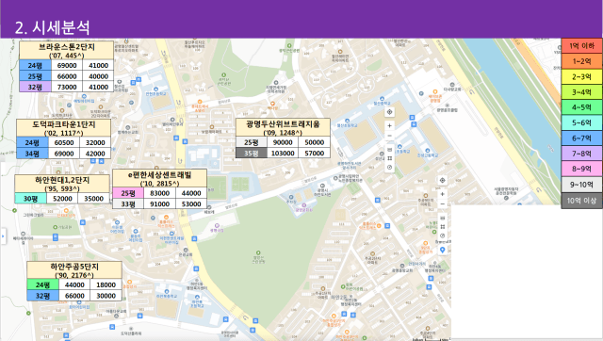Click the 광명두산위브트레지움 header cell

click(x=283, y=127)
